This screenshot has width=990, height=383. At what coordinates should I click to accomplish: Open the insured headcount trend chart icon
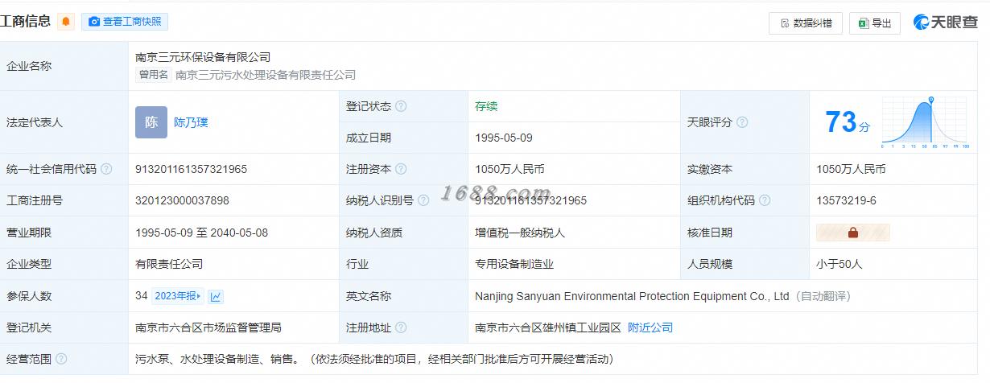click(x=216, y=296)
